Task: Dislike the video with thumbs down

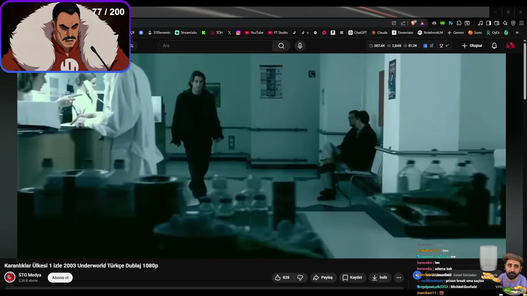Action: pos(300,277)
